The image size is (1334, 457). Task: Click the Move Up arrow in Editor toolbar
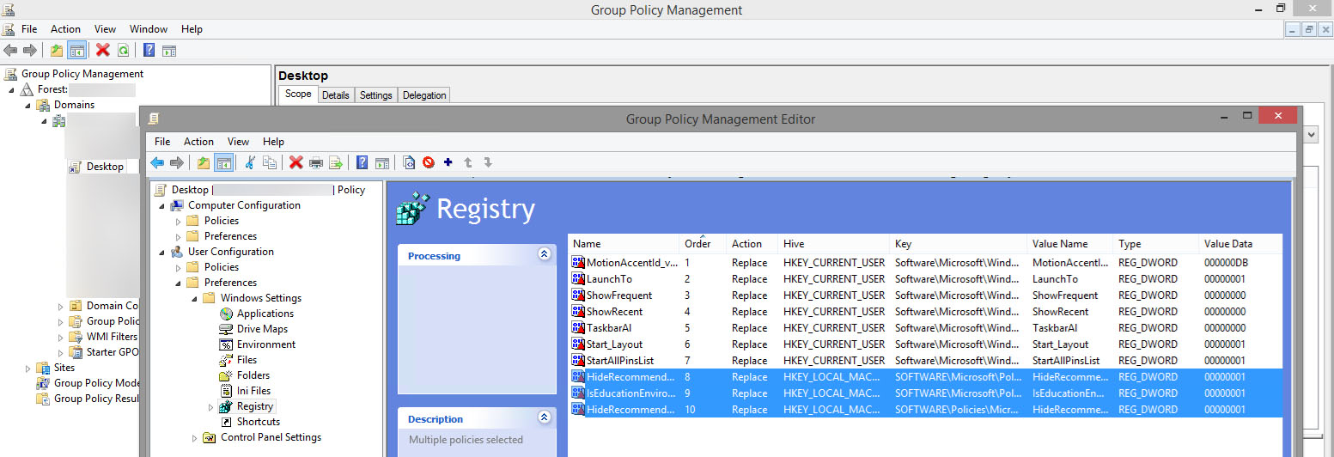pyautogui.click(x=468, y=162)
